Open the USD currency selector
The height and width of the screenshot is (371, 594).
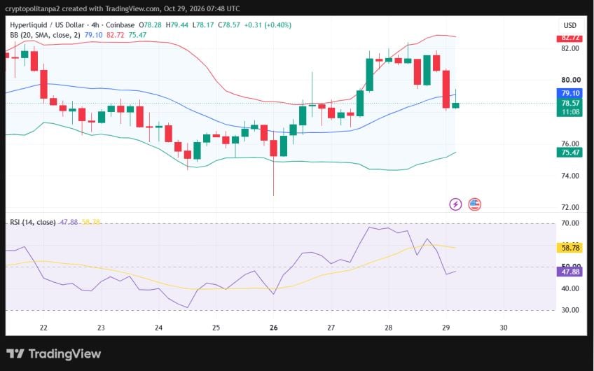(569, 25)
